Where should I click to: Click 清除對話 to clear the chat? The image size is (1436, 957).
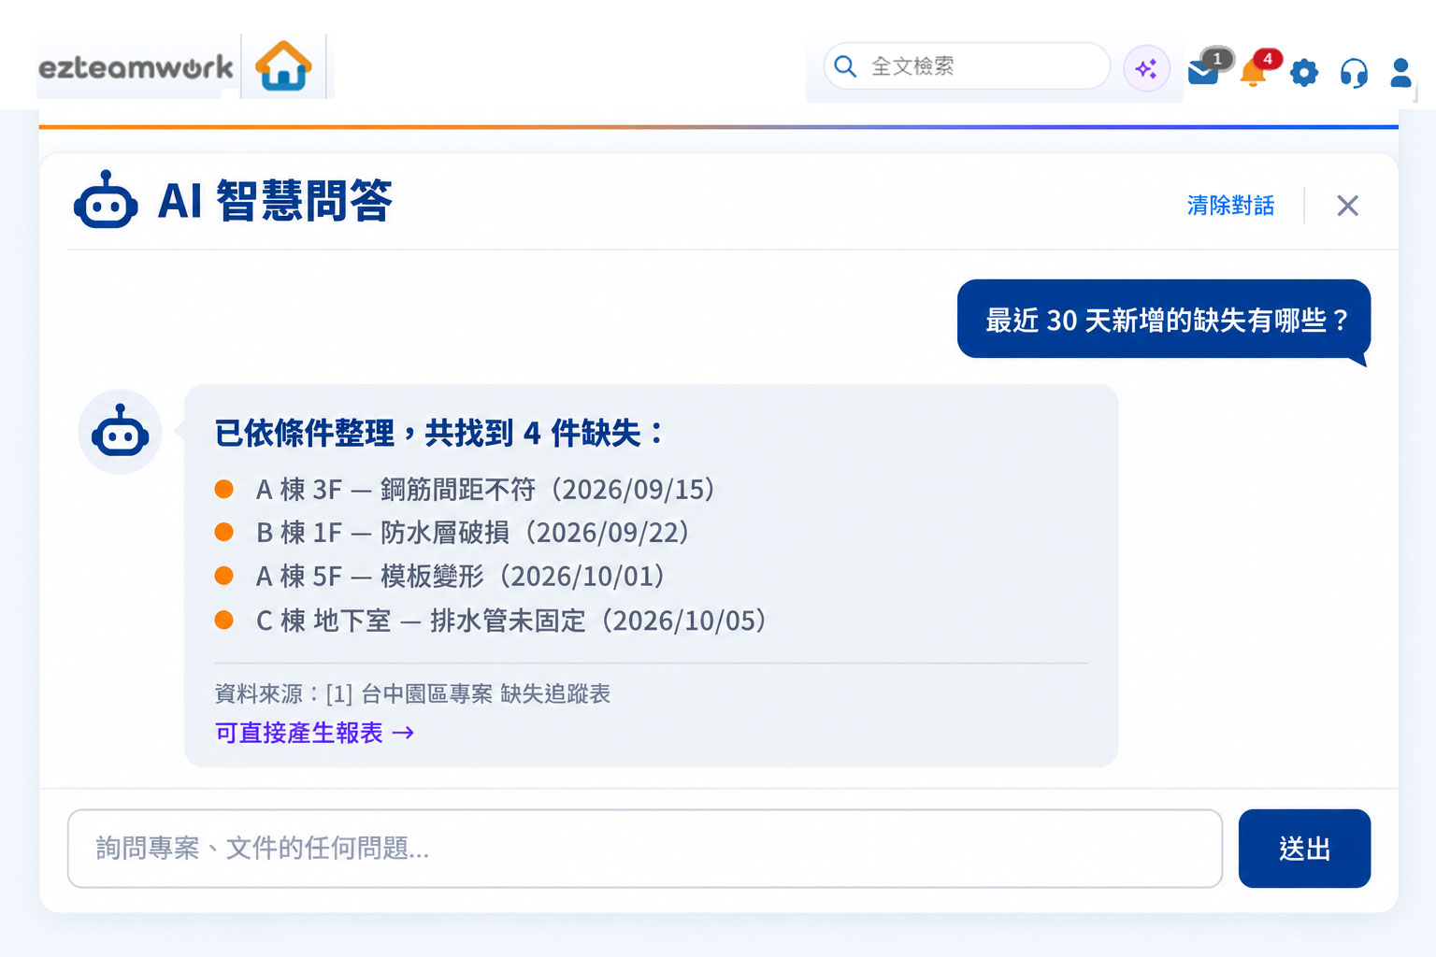click(1230, 206)
